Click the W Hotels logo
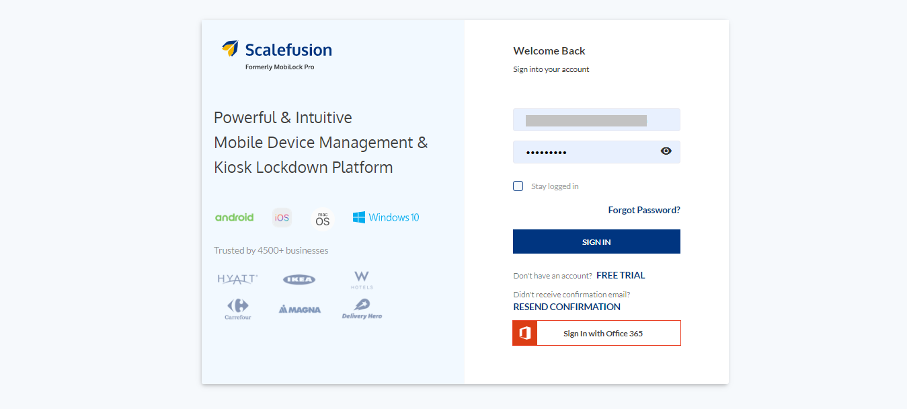This screenshot has width=907, height=409. point(362,279)
